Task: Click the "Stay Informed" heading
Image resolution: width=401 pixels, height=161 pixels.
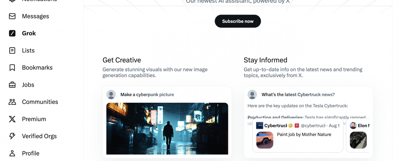Action: [265, 60]
